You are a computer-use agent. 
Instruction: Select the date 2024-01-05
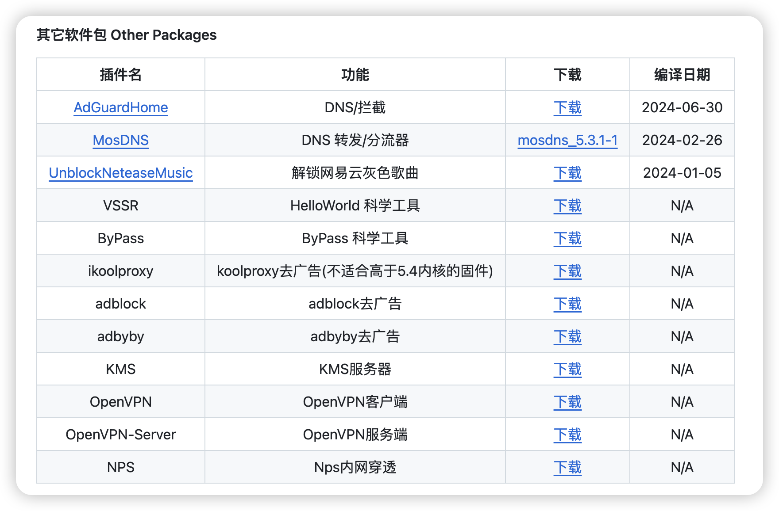(682, 173)
